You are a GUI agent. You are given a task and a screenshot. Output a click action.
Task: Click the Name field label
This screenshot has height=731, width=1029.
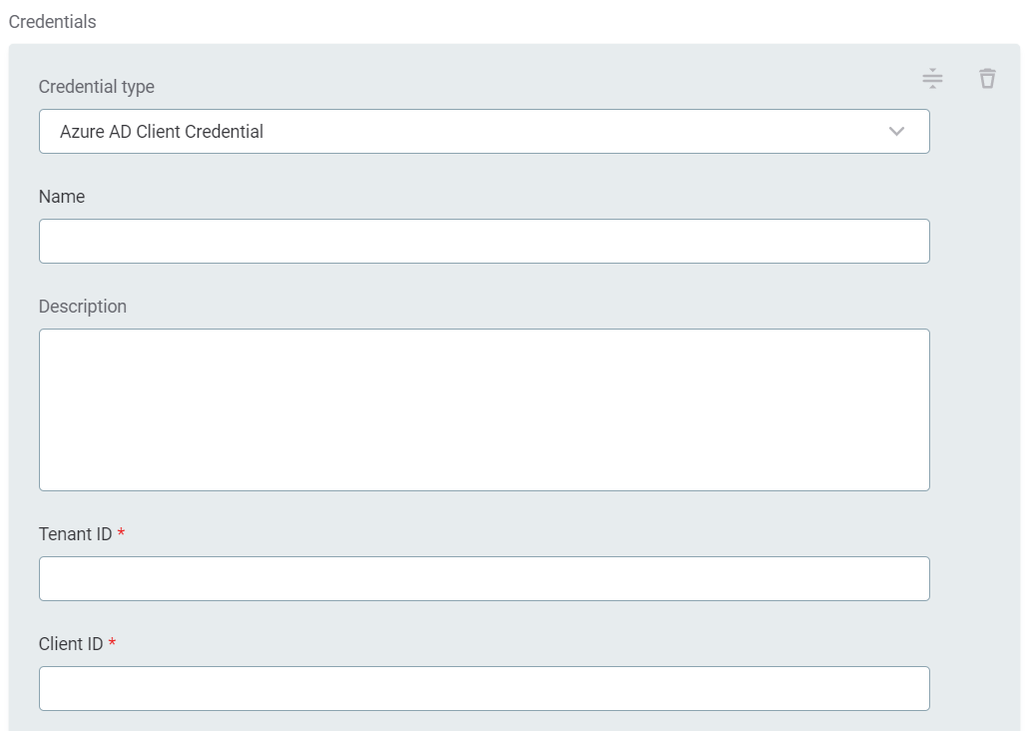point(62,197)
